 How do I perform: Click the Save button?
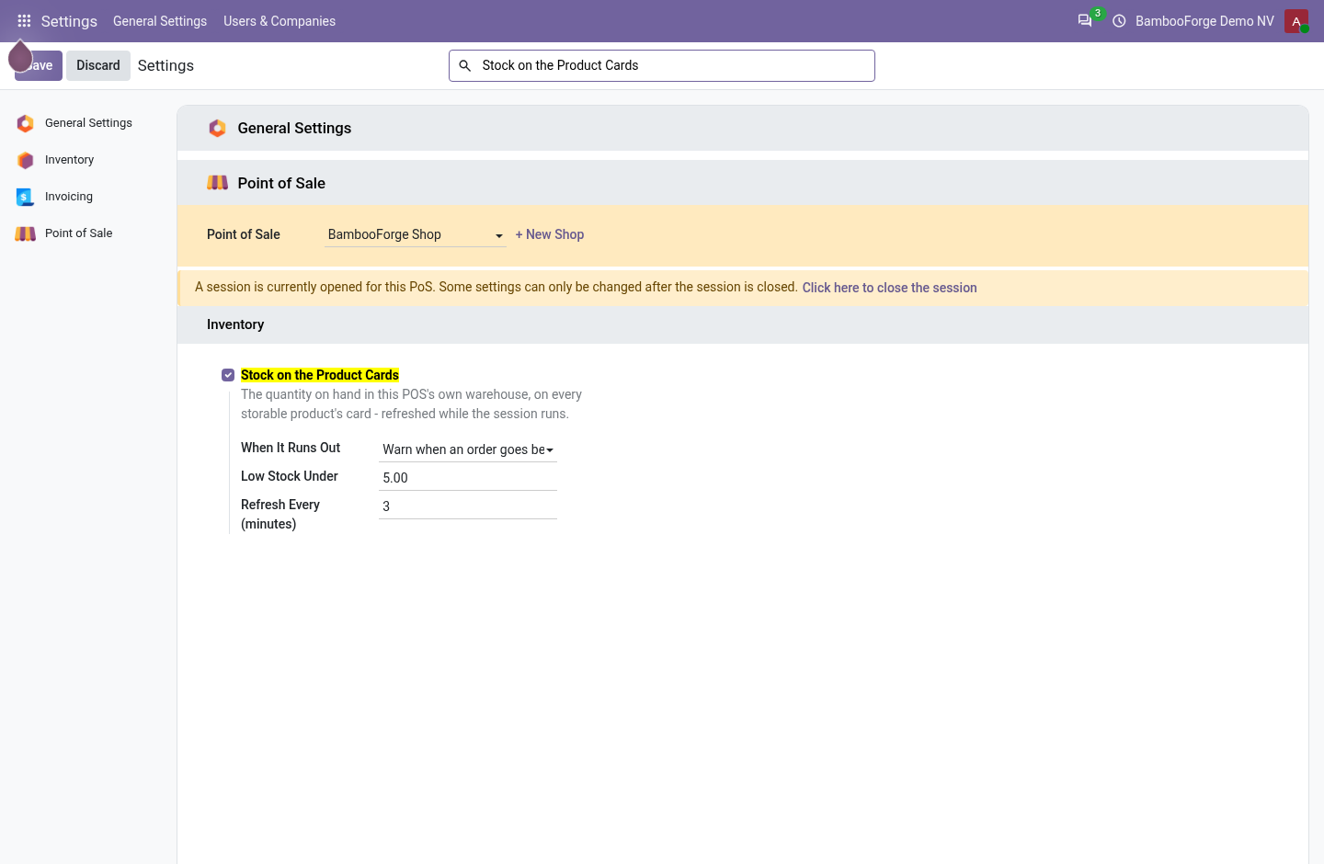(x=39, y=65)
